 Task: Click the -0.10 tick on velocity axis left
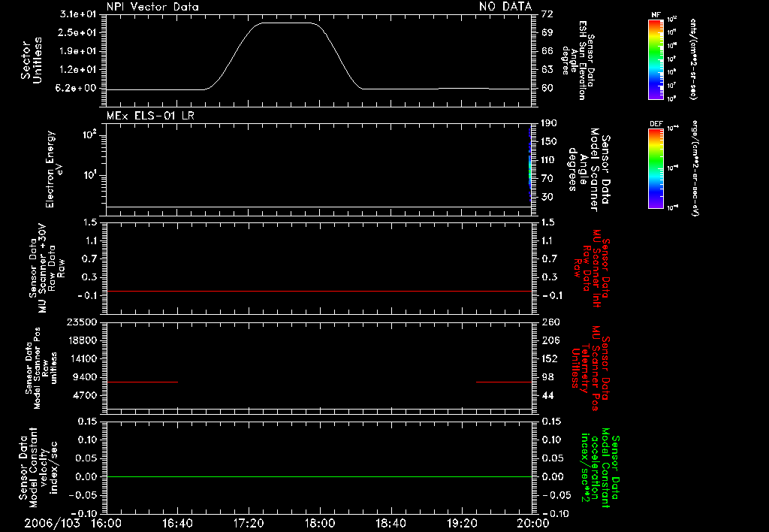coord(83,513)
